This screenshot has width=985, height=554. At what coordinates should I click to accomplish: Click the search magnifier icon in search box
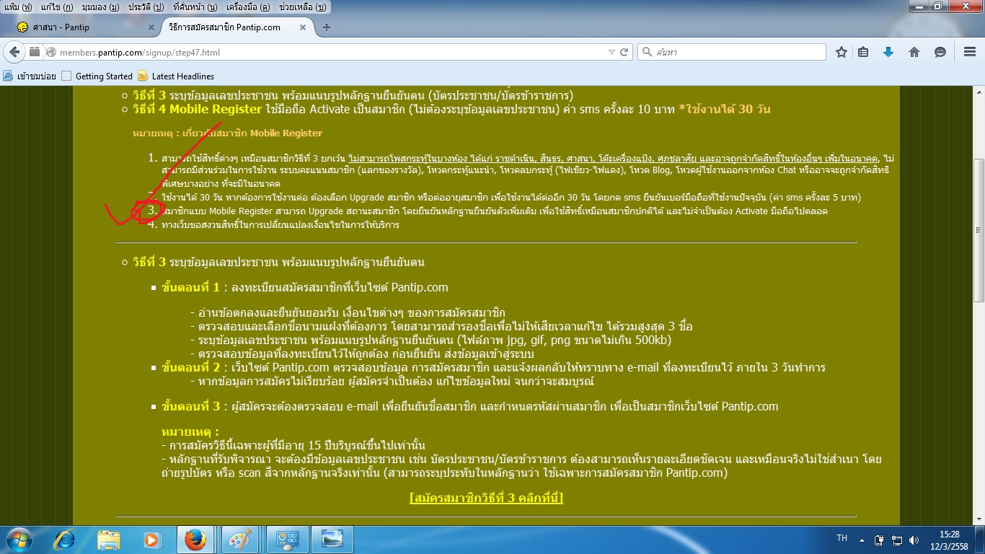[x=646, y=52]
